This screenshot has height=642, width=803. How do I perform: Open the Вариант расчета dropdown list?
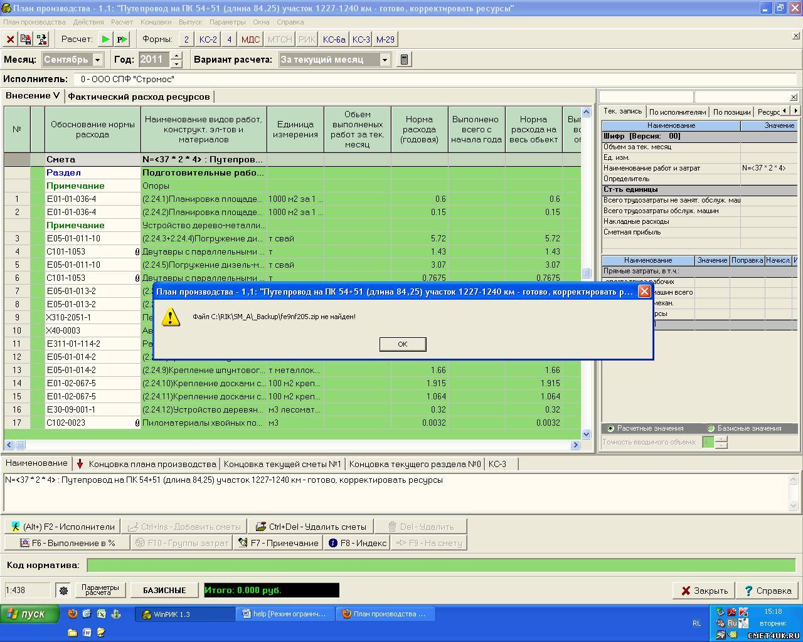click(385, 60)
